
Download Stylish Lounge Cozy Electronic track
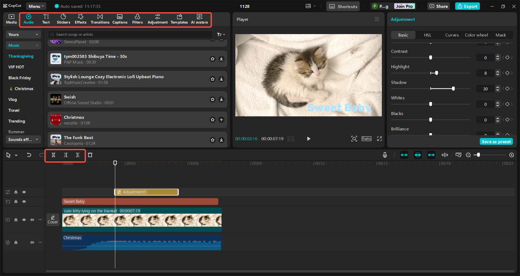(221, 79)
